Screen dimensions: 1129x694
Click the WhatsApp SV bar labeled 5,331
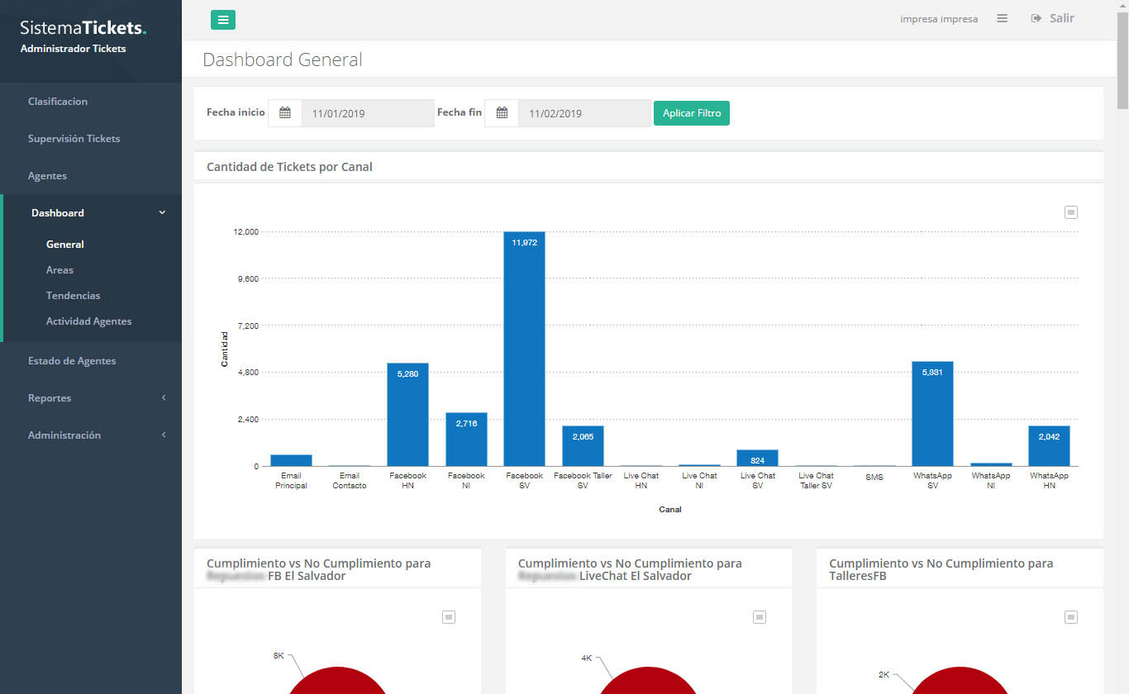(932, 414)
